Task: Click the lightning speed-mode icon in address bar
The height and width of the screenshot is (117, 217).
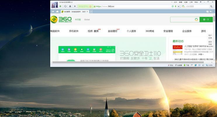Action: click(x=176, y=6)
